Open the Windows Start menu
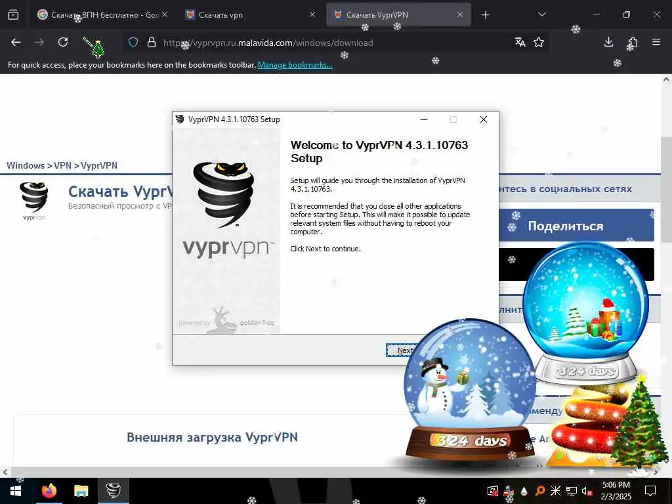The height and width of the screenshot is (504, 672). point(16,491)
